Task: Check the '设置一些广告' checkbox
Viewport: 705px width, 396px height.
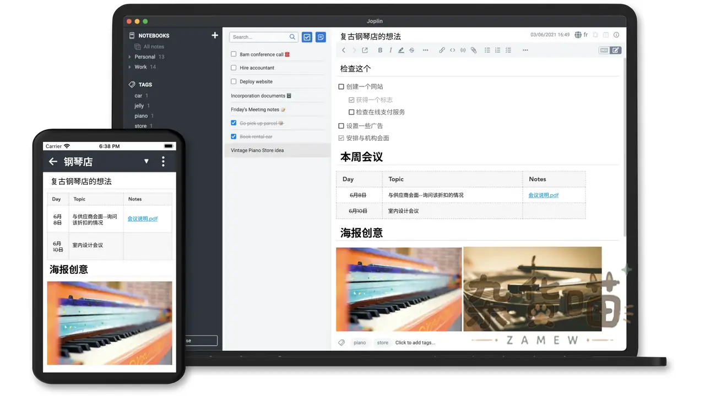Action: [341, 126]
